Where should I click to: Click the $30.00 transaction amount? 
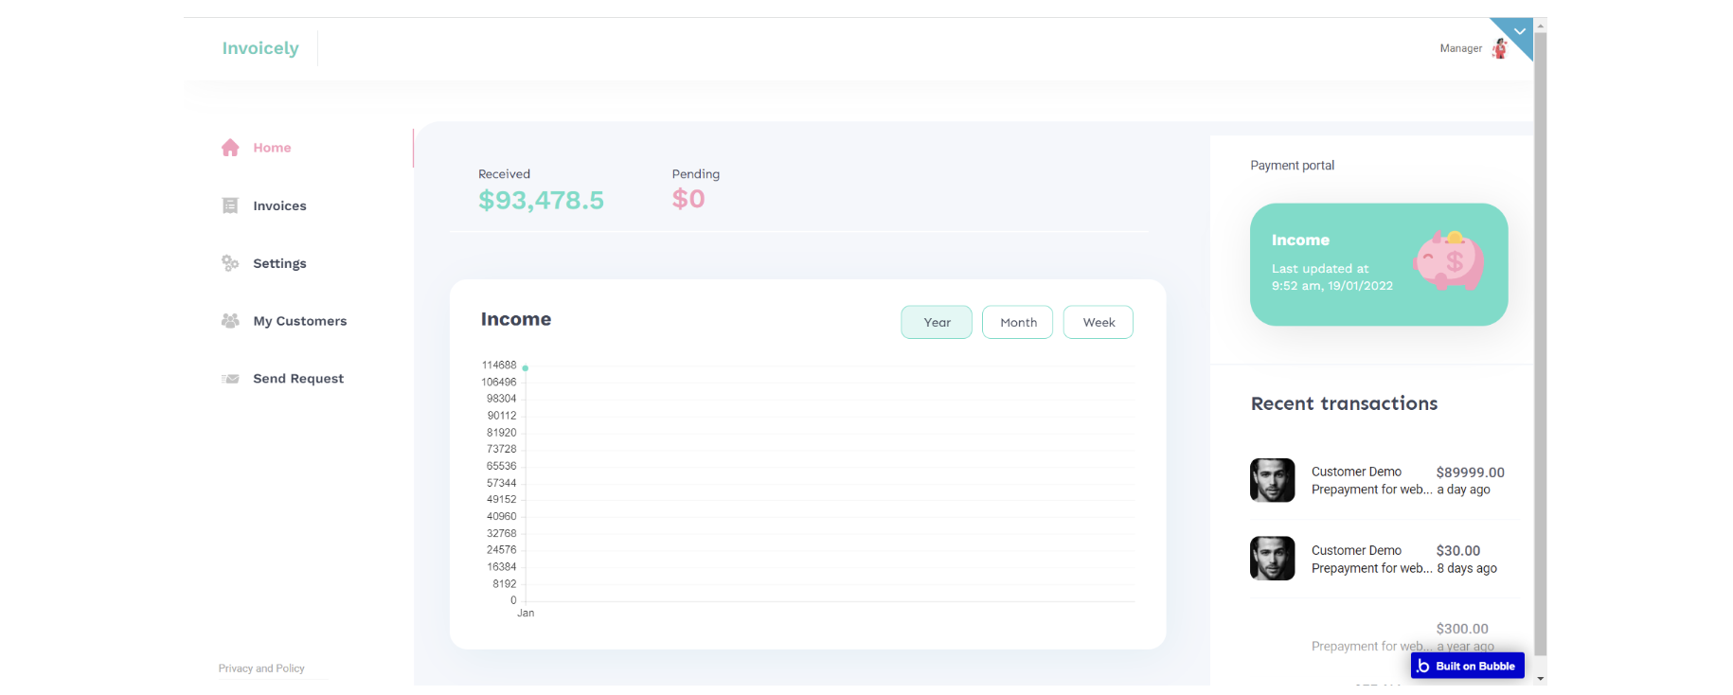(1458, 551)
